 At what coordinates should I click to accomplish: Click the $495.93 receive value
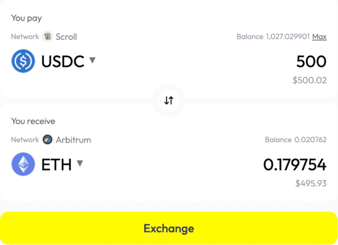tap(311, 184)
